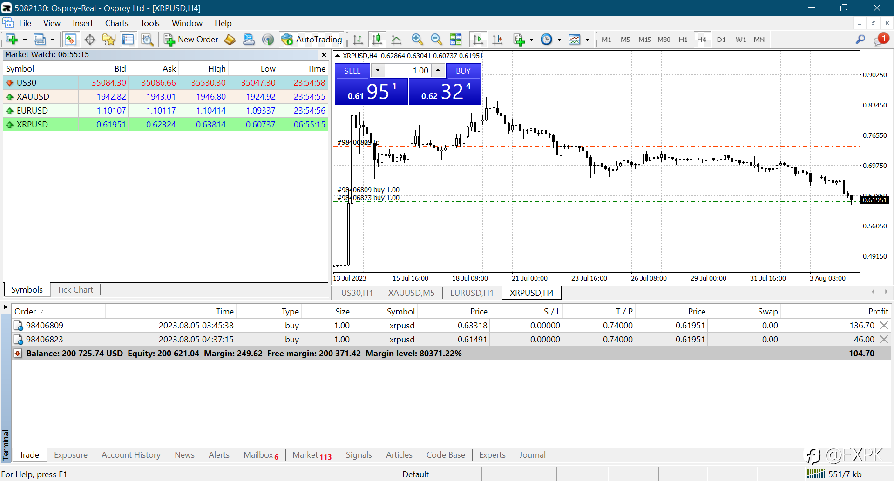This screenshot has width=894, height=481.
Task: Open the File menu
Action: pyautogui.click(x=25, y=23)
